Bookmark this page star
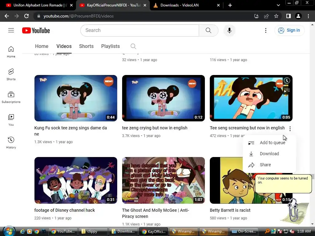Image resolution: width=315 pixels, height=236 pixels. pyautogui.click(x=276, y=16)
